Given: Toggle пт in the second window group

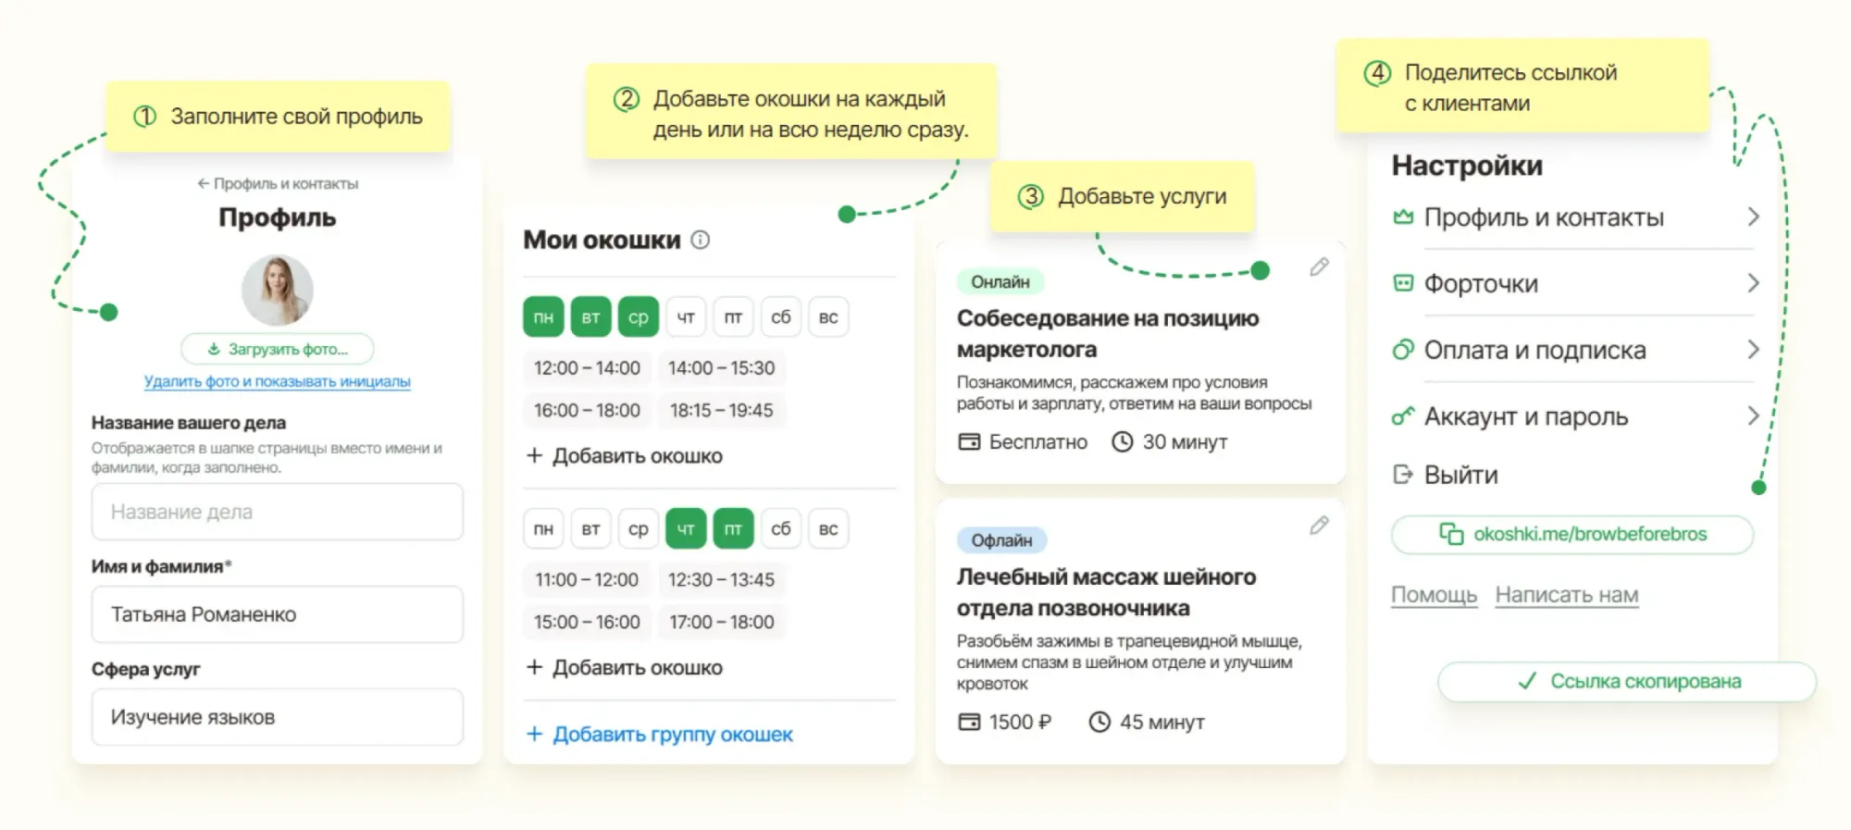Looking at the screenshot, I should click(733, 529).
